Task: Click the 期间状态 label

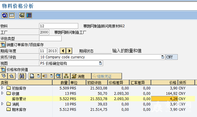Action: [86, 51]
